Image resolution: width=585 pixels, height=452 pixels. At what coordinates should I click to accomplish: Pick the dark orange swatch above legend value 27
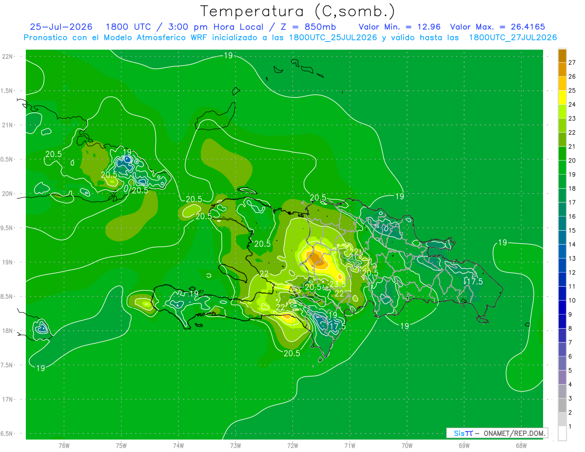pyautogui.click(x=562, y=56)
